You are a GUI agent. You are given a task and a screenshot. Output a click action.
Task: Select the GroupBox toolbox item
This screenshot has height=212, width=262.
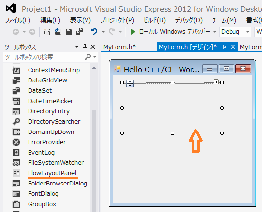42,204
